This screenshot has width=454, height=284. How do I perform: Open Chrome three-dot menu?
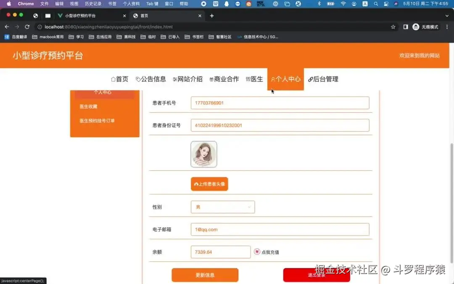(447, 27)
